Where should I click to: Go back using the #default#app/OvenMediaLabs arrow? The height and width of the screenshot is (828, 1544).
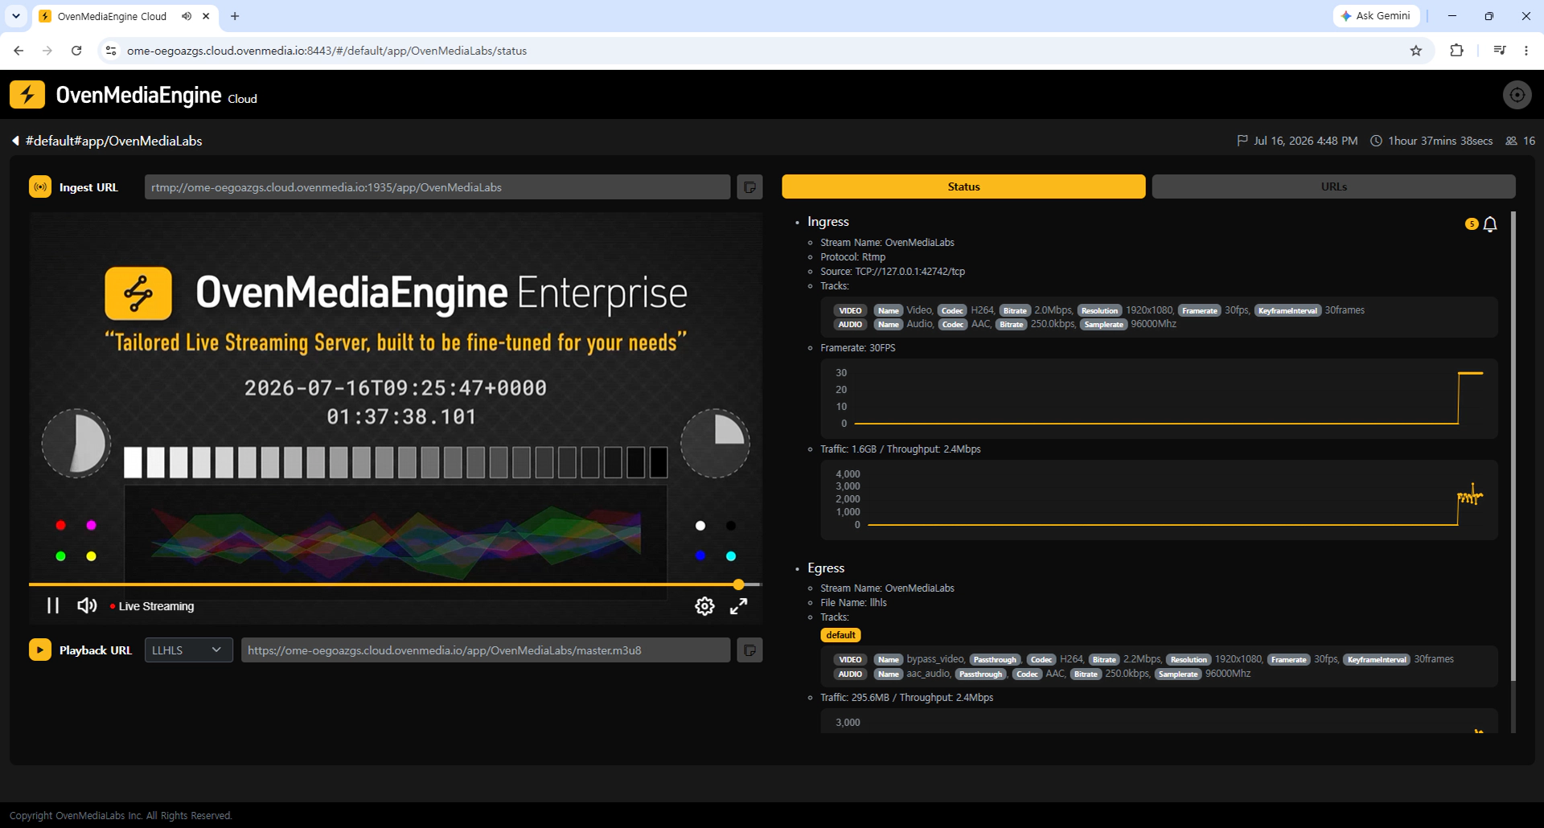tap(15, 141)
